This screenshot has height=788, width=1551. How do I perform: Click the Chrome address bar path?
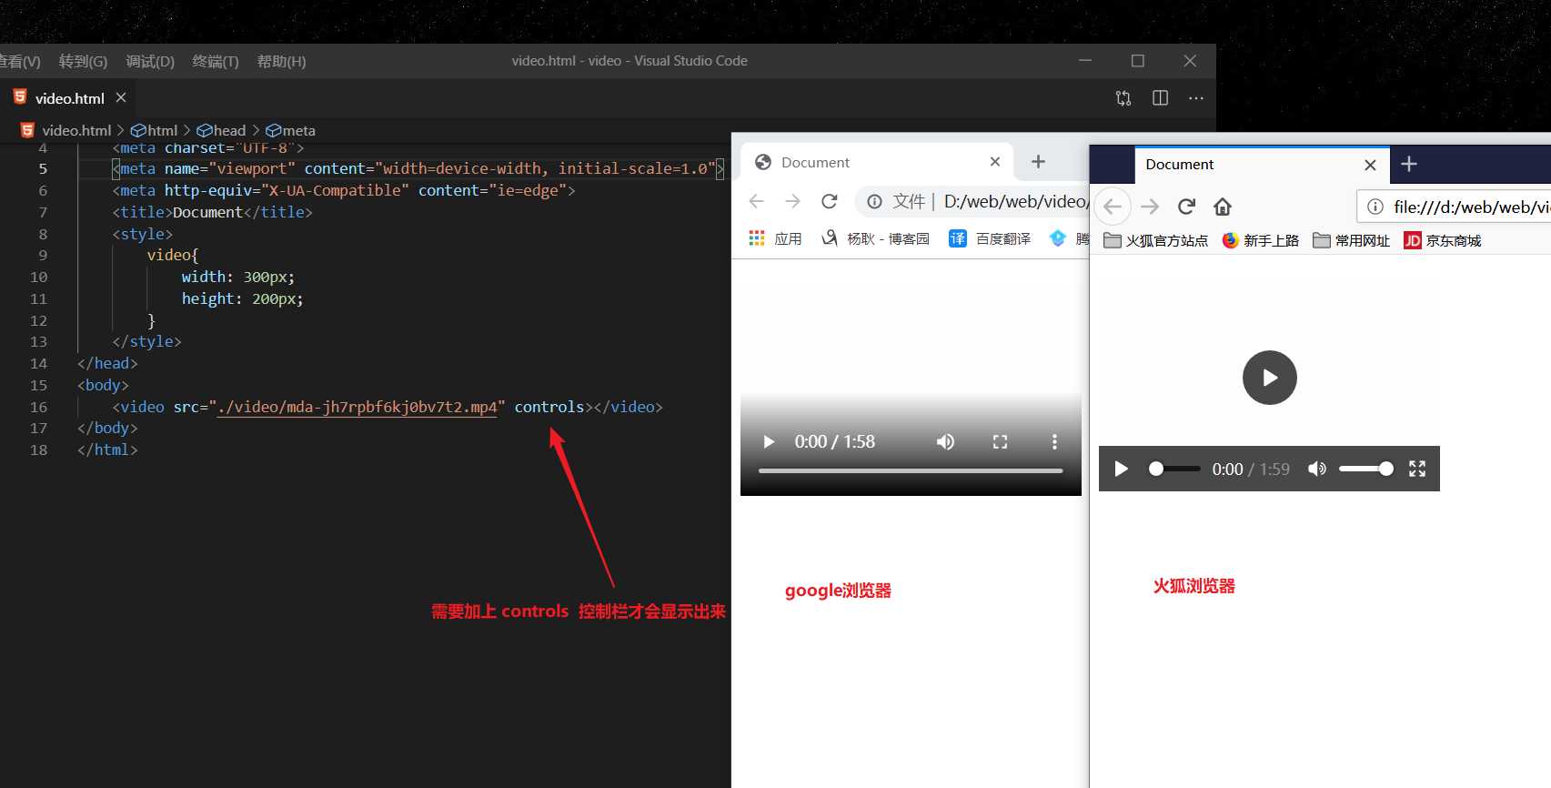pos(1015,201)
